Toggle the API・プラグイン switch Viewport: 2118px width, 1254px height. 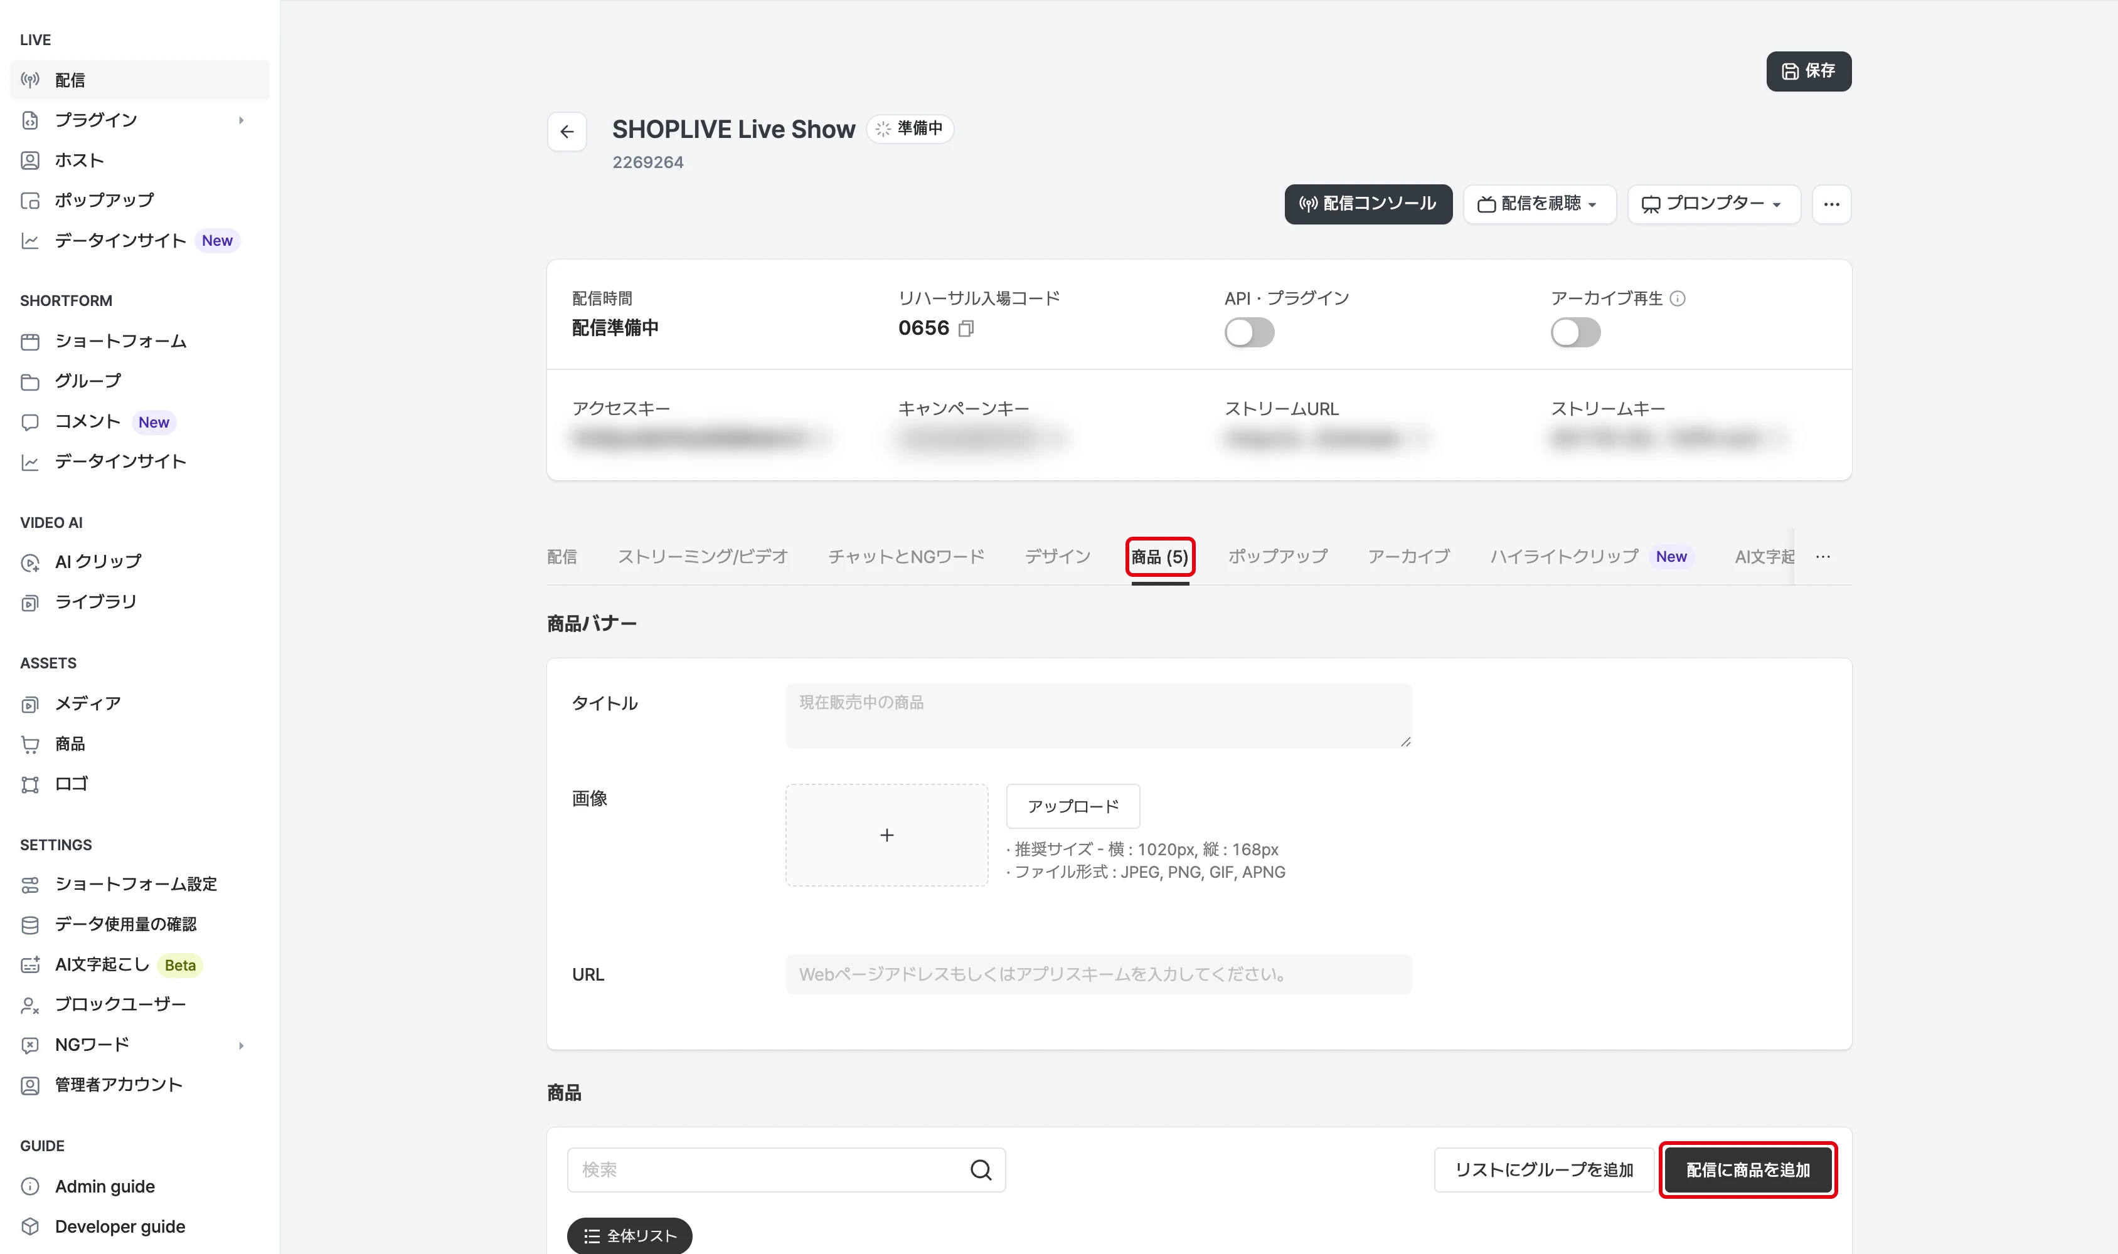(x=1249, y=332)
